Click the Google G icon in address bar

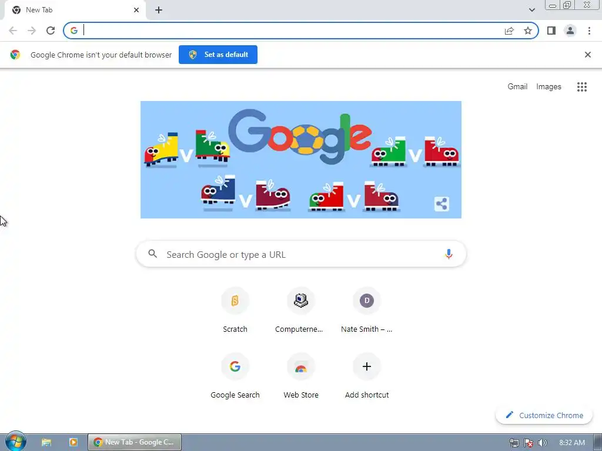click(73, 31)
